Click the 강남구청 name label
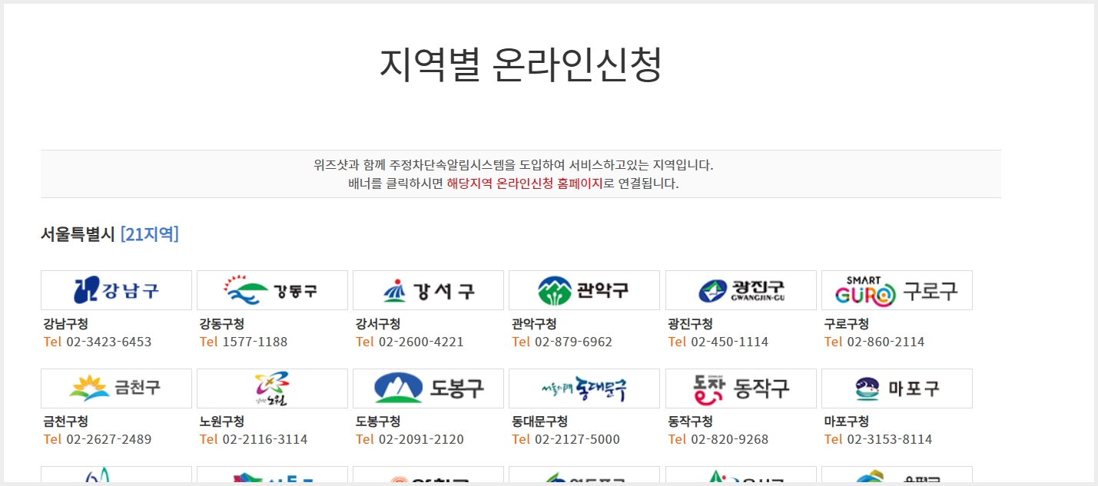The image size is (1098, 486). coord(66,324)
